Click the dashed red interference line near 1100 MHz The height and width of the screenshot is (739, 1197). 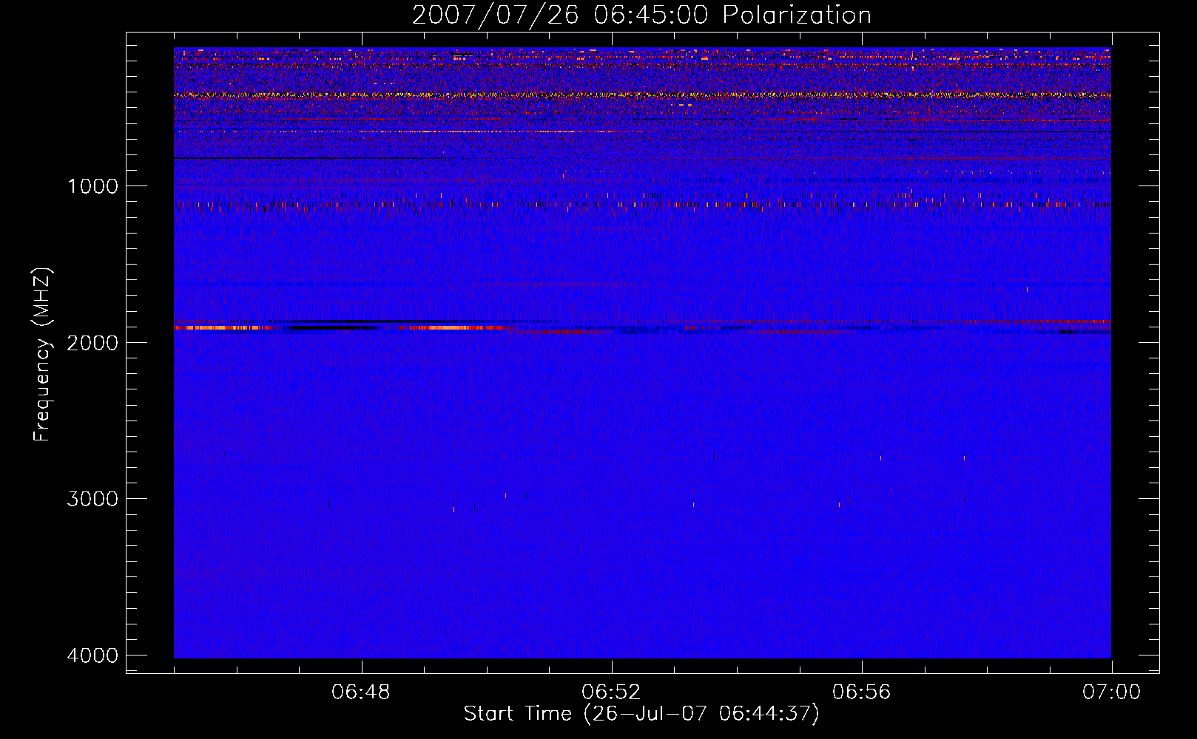click(642, 205)
